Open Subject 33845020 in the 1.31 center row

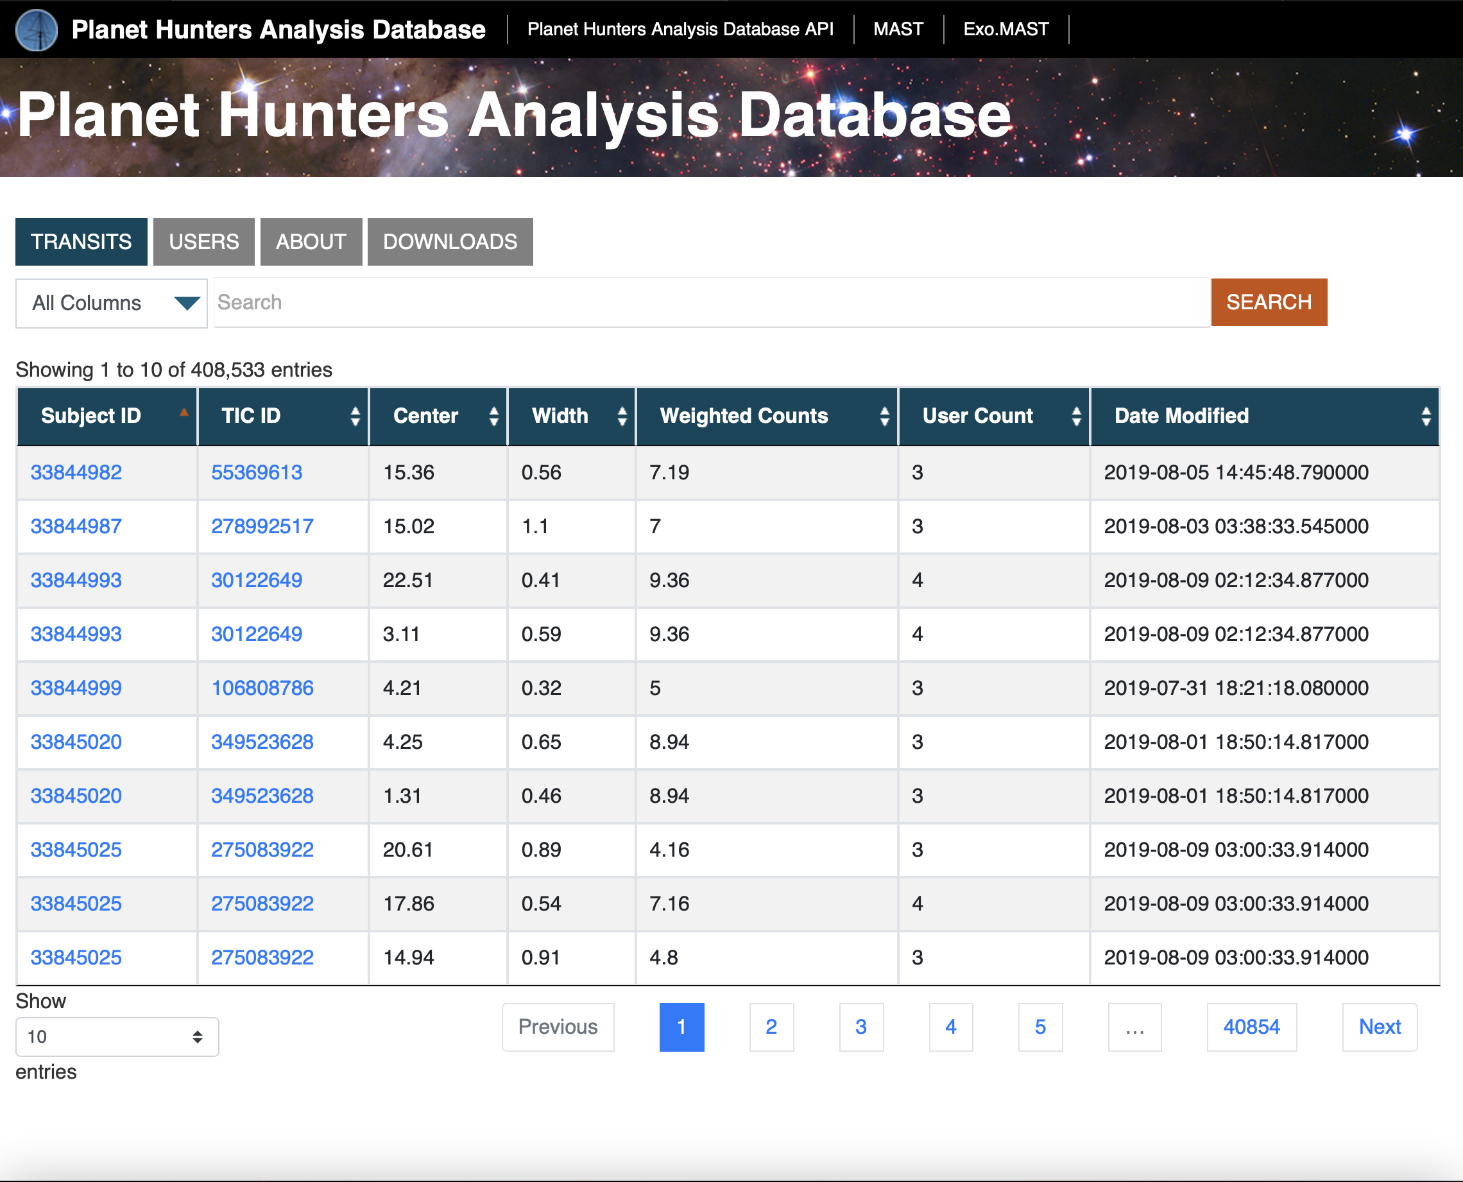pos(76,795)
